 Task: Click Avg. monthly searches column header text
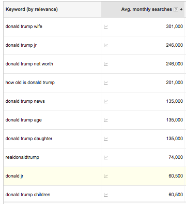(147, 9)
